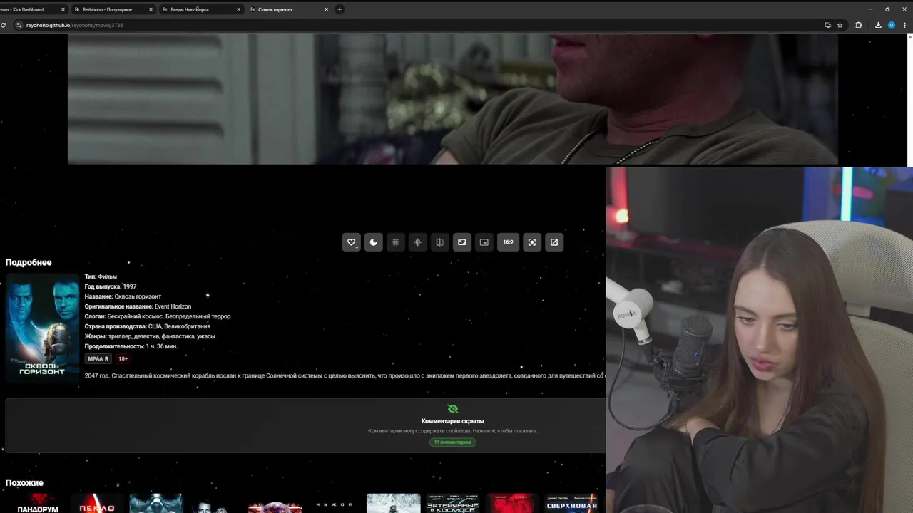Switch to Банды Нью-Йорка tab
This screenshot has width=913, height=513.
pyautogui.click(x=200, y=9)
